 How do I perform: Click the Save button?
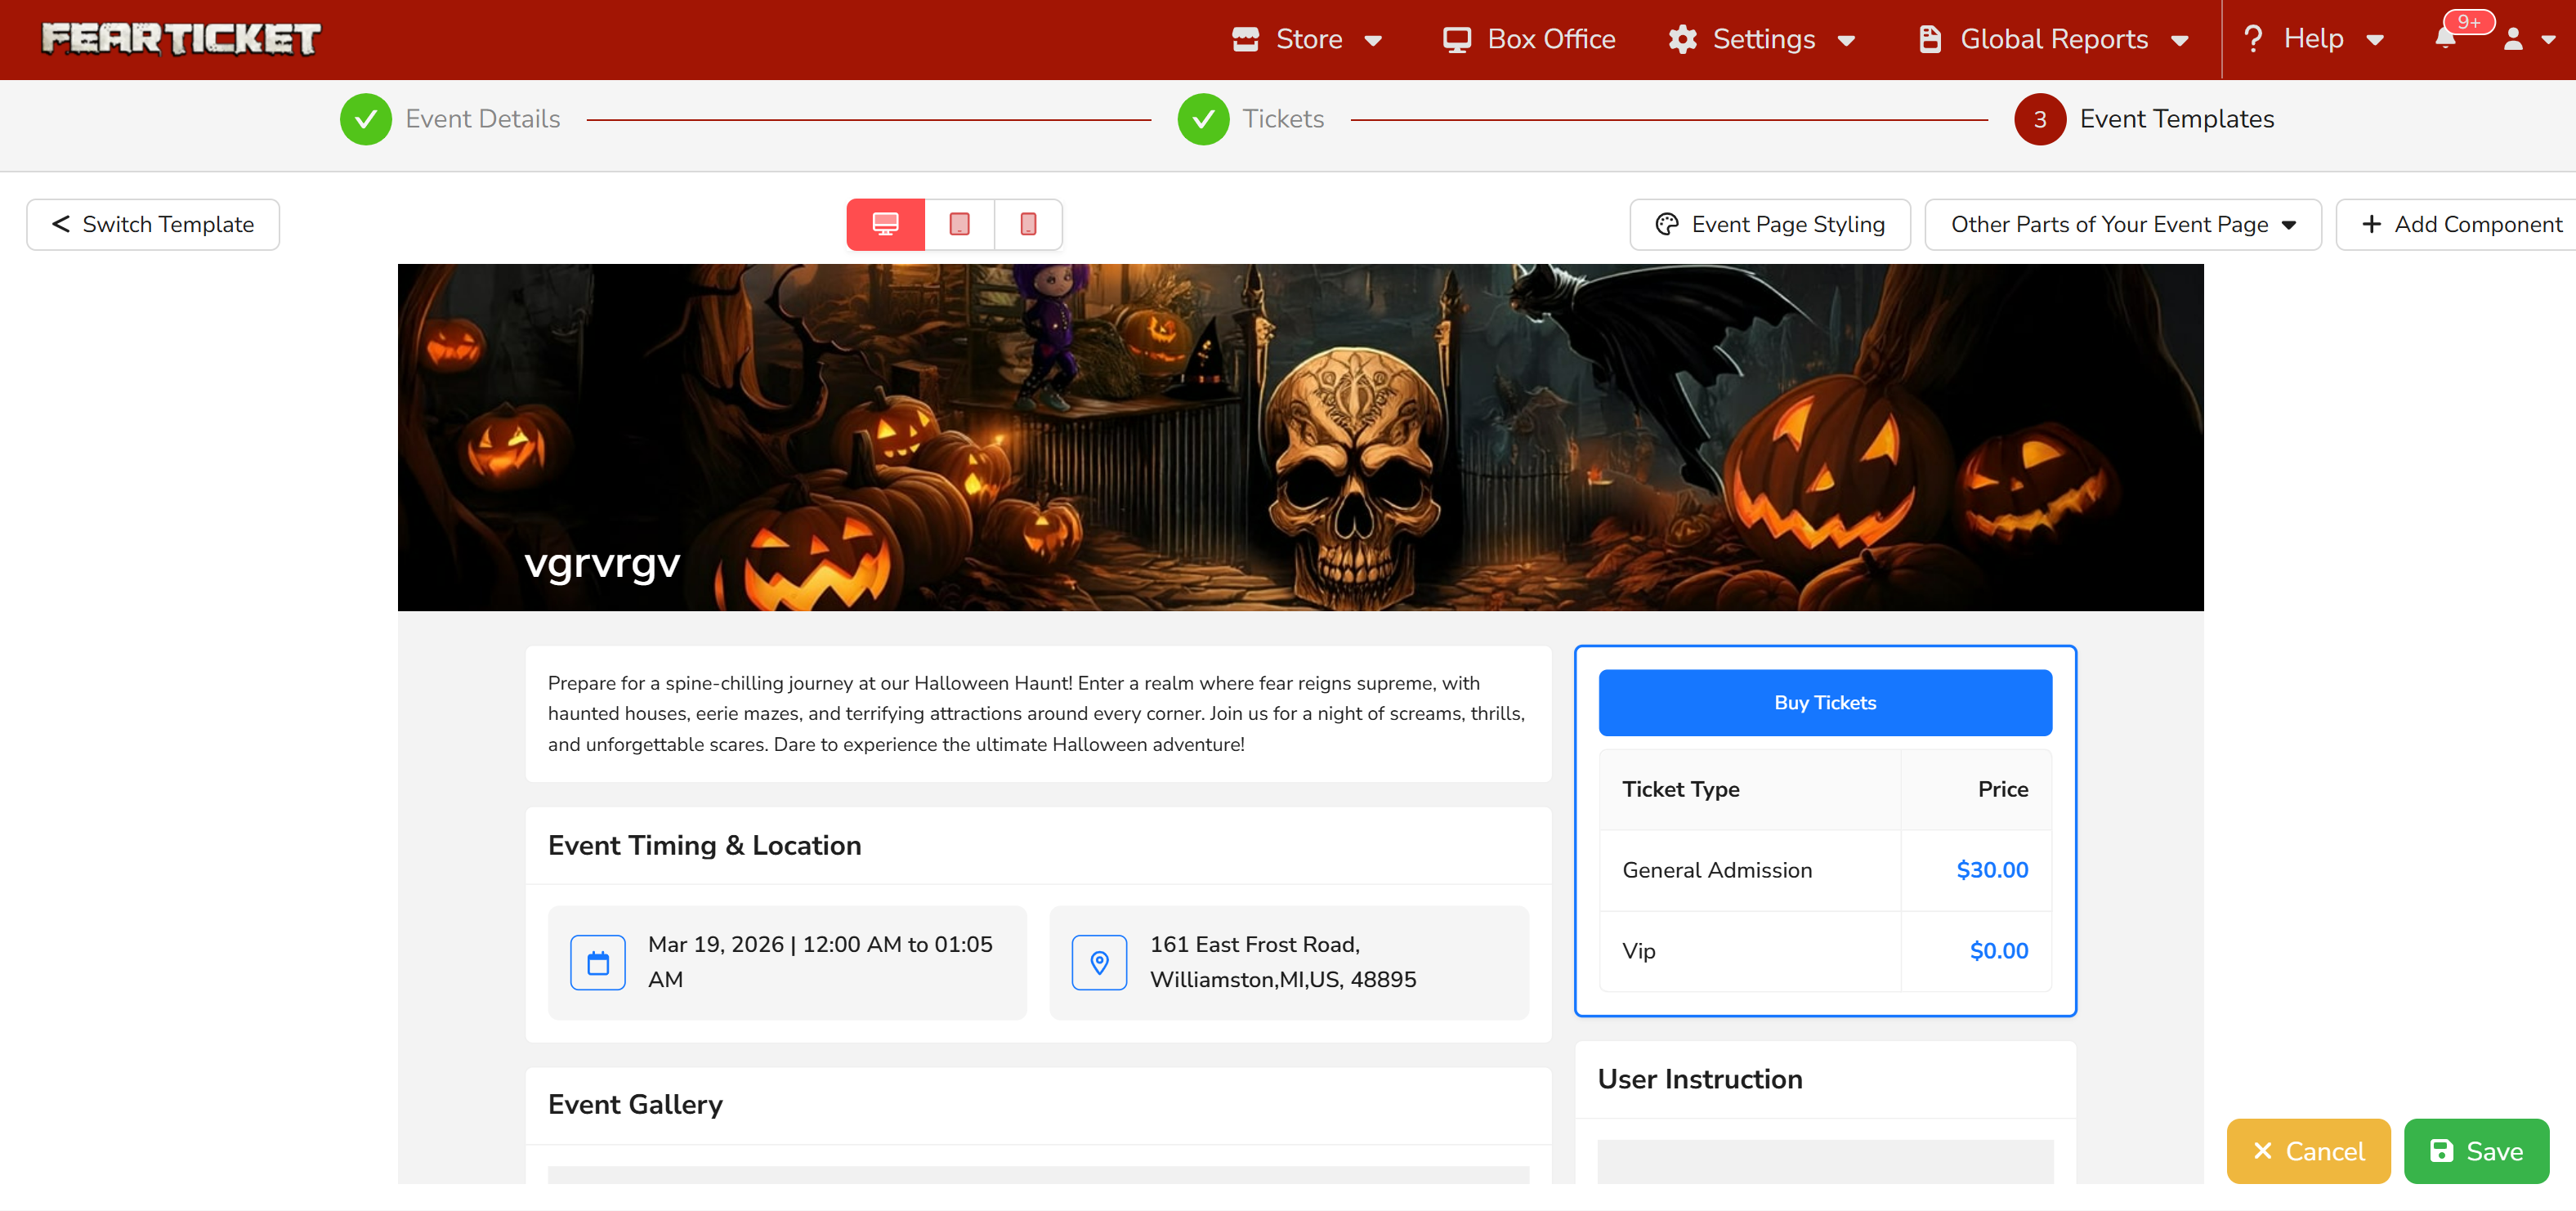(2476, 1151)
